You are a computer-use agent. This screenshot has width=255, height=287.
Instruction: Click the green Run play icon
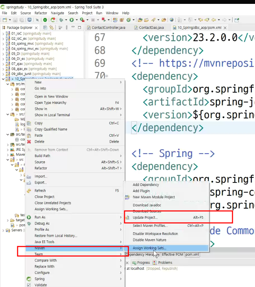[72, 20]
